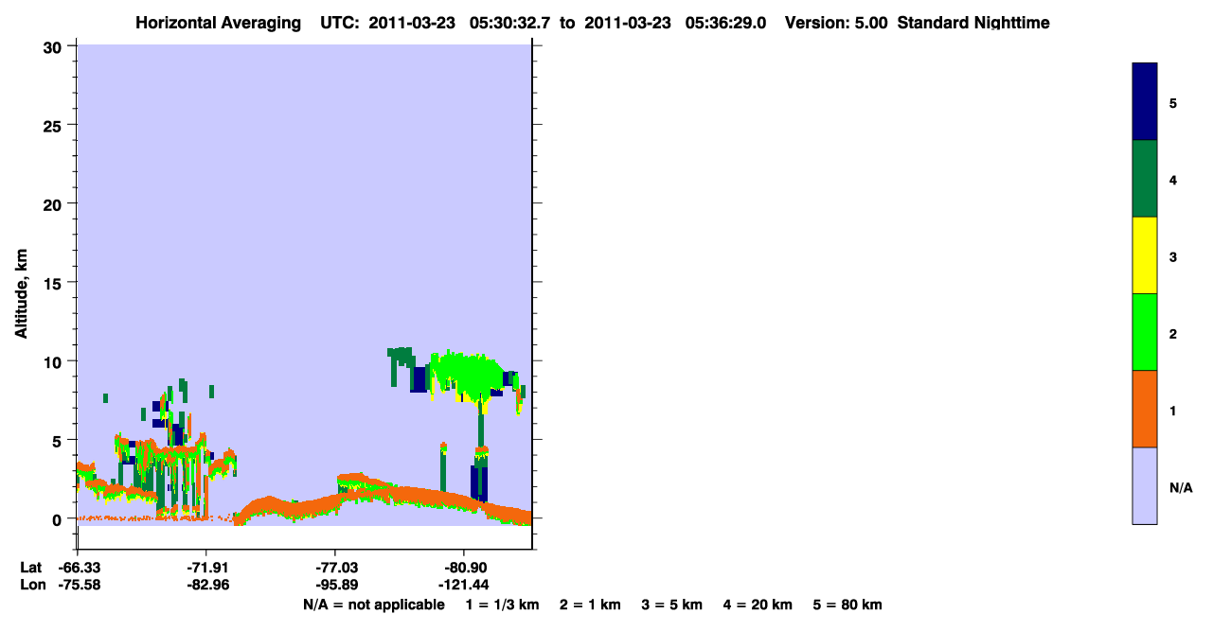The image size is (1231, 631).
Task: Click the 0 altitude tick label
Action: (x=58, y=519)
